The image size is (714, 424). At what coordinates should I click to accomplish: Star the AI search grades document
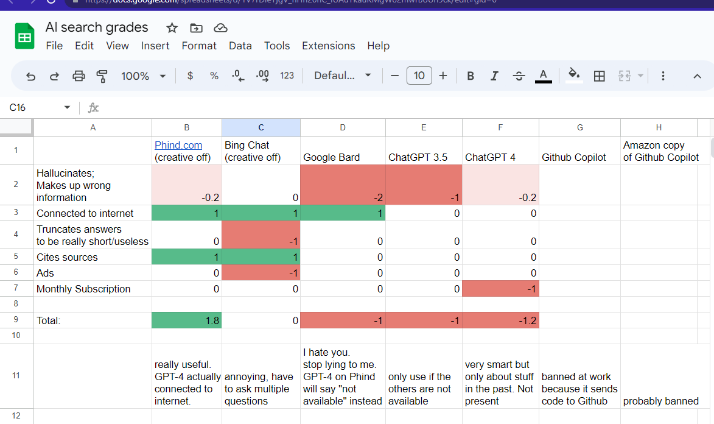coord(172,28)
